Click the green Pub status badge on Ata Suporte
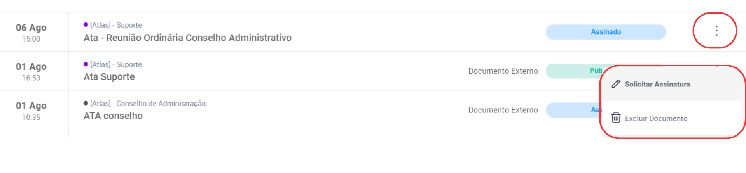Image resolution: width=746 pixels, height=173 pixels. pos(575,71)
